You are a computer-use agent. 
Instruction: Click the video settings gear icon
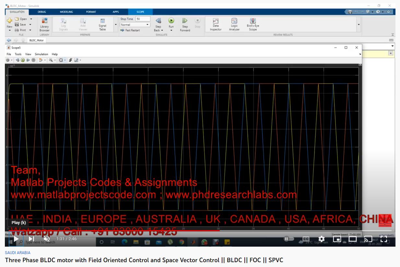pyautogui.click(x=321, y=239)
